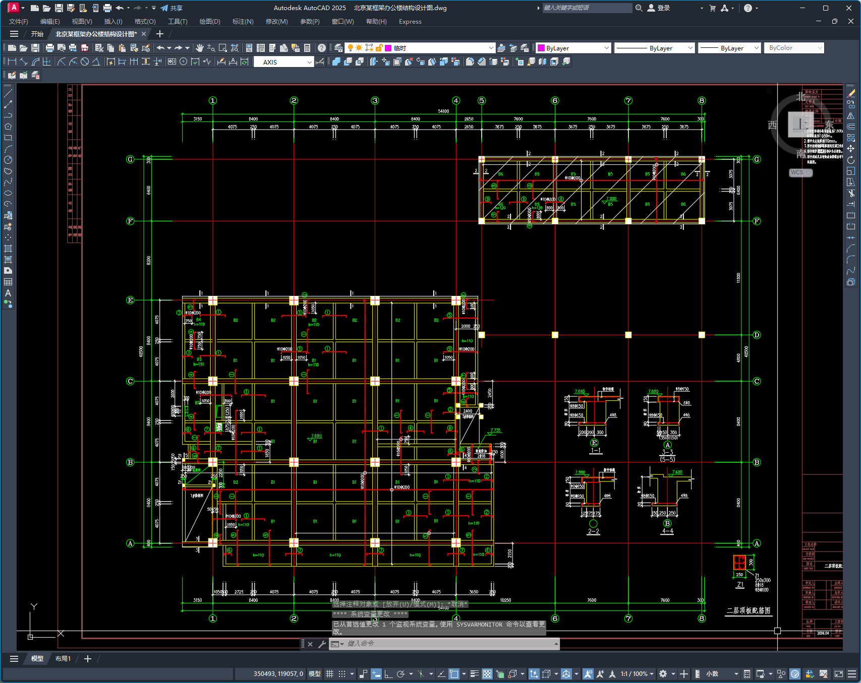Open the 文件(F) menu
This screenshot has width=861, height=683.
[x=19, y=21]
